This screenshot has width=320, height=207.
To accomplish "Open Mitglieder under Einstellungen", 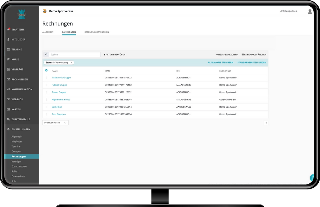I will click(17, 142).
